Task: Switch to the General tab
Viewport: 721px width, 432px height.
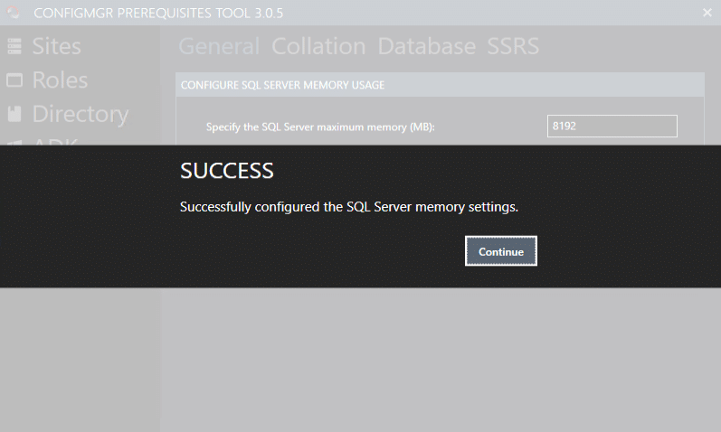Action: tap(219, 46)
